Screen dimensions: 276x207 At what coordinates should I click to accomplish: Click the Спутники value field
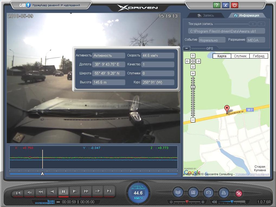(x=158, y=73)
